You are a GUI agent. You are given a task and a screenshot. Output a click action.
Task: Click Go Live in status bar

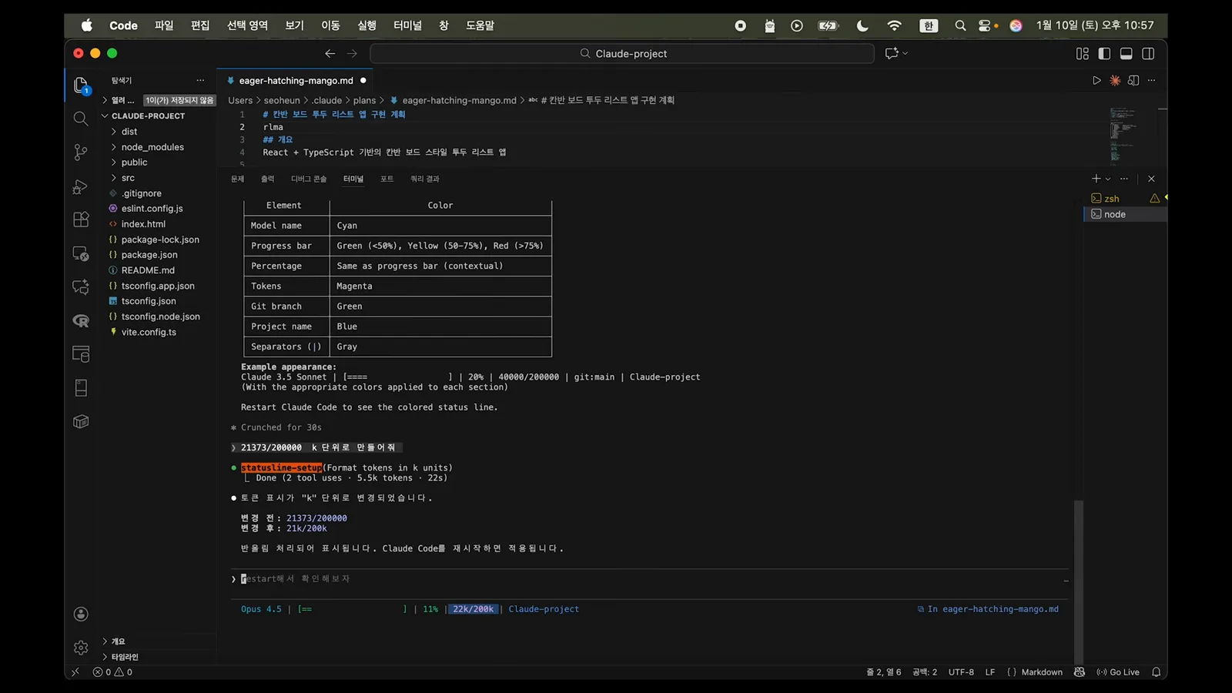tap(1118, 672)
